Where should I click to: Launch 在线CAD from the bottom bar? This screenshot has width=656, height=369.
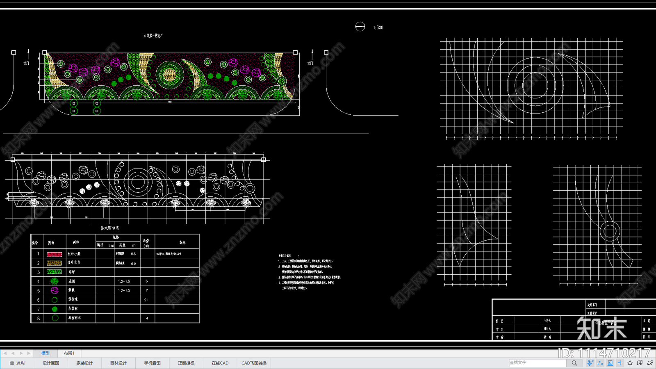tap(220, 363)
